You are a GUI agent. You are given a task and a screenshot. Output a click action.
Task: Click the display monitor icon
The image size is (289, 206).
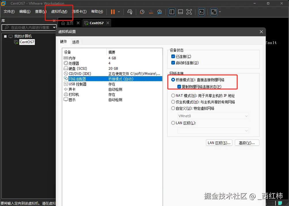(x=66, y=100)
